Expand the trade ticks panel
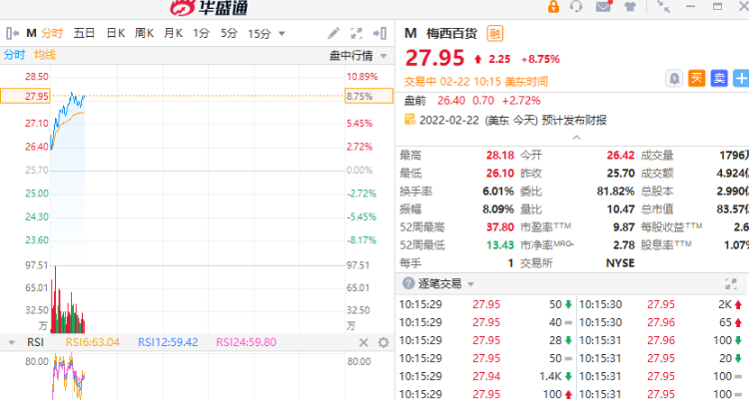Viewport: 749px width, 400px height. click(730, 284)
